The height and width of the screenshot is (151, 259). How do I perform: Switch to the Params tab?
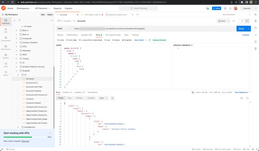[x=60, y=35]
